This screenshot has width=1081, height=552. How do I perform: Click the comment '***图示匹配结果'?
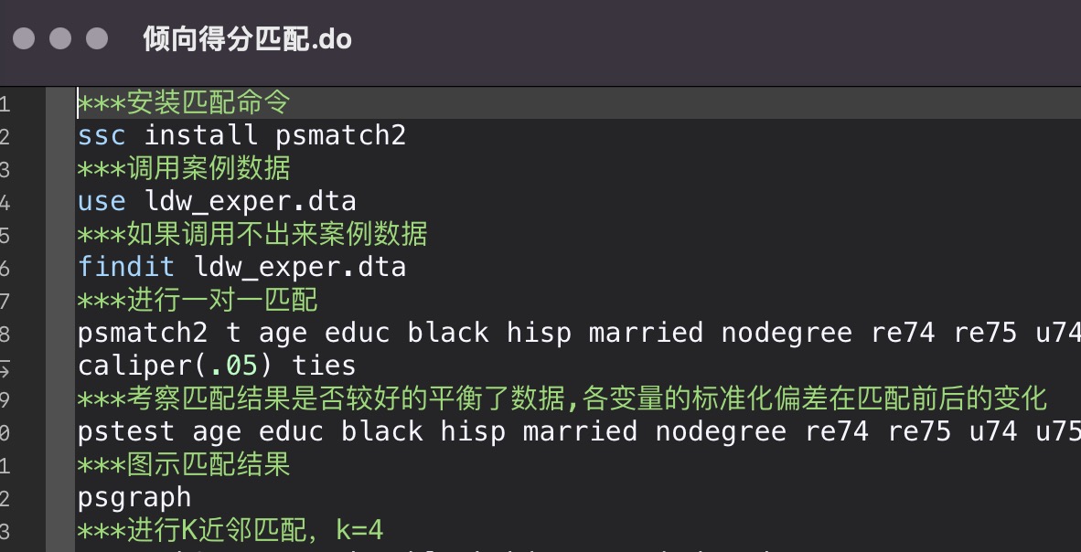pos(183,464)
